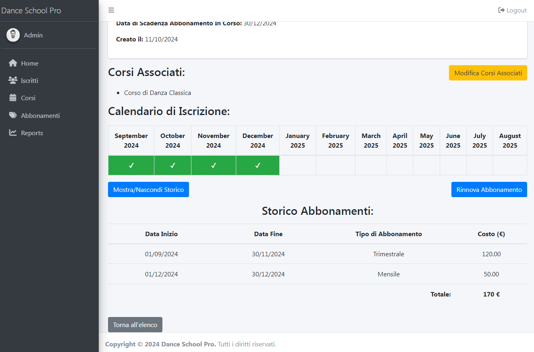
Task: Click the Home house icon in sidebar
Action: click(x=13, y=63)
